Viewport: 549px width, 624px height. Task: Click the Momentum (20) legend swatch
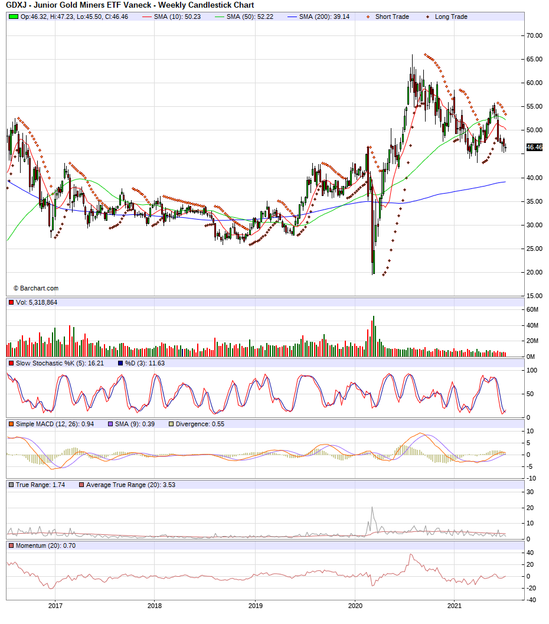tap(11, 546)
